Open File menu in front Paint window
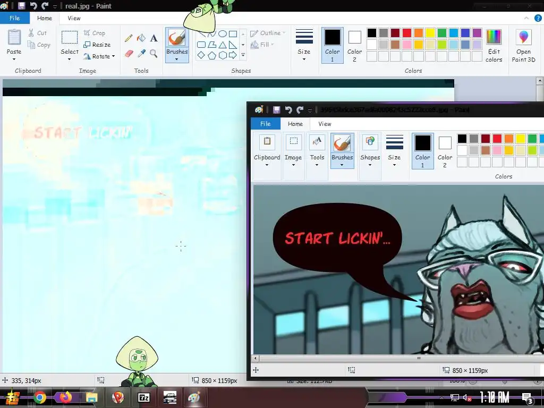 [266, 124]
